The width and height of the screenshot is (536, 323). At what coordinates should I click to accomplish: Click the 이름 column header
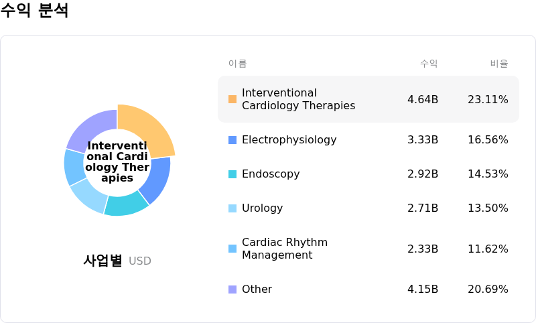click(237, 64)
